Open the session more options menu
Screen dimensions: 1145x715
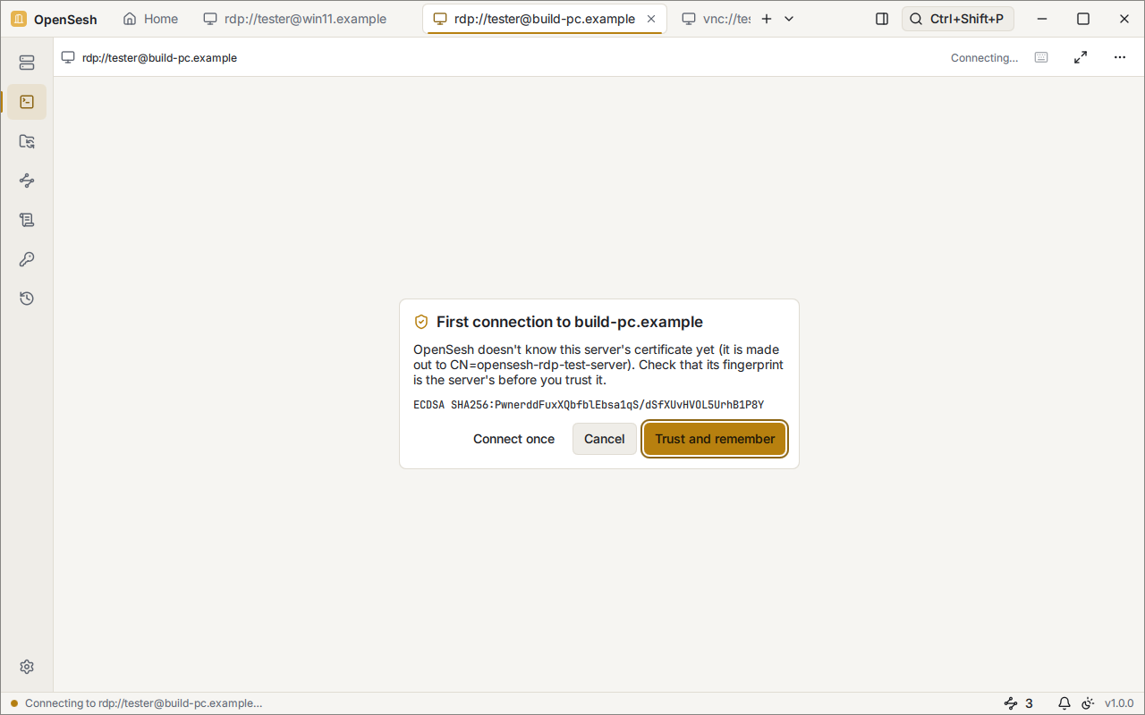[x=1120, y=57]
